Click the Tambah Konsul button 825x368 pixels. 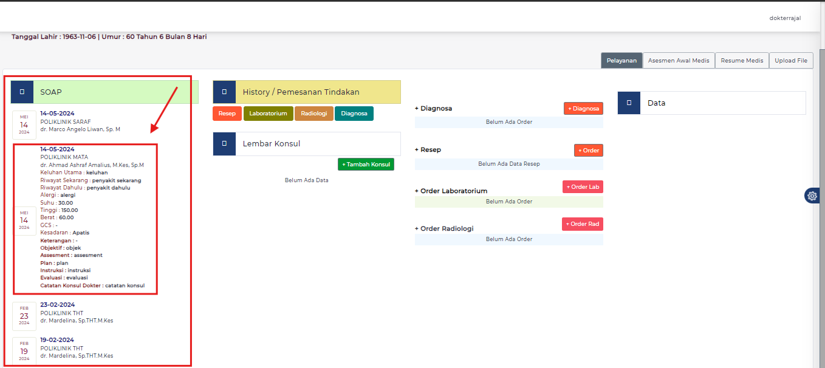click(366, 164)
